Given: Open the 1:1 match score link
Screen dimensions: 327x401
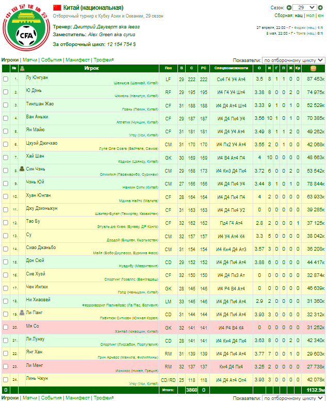Looking at the screenshot, I should tap(320, 27).
